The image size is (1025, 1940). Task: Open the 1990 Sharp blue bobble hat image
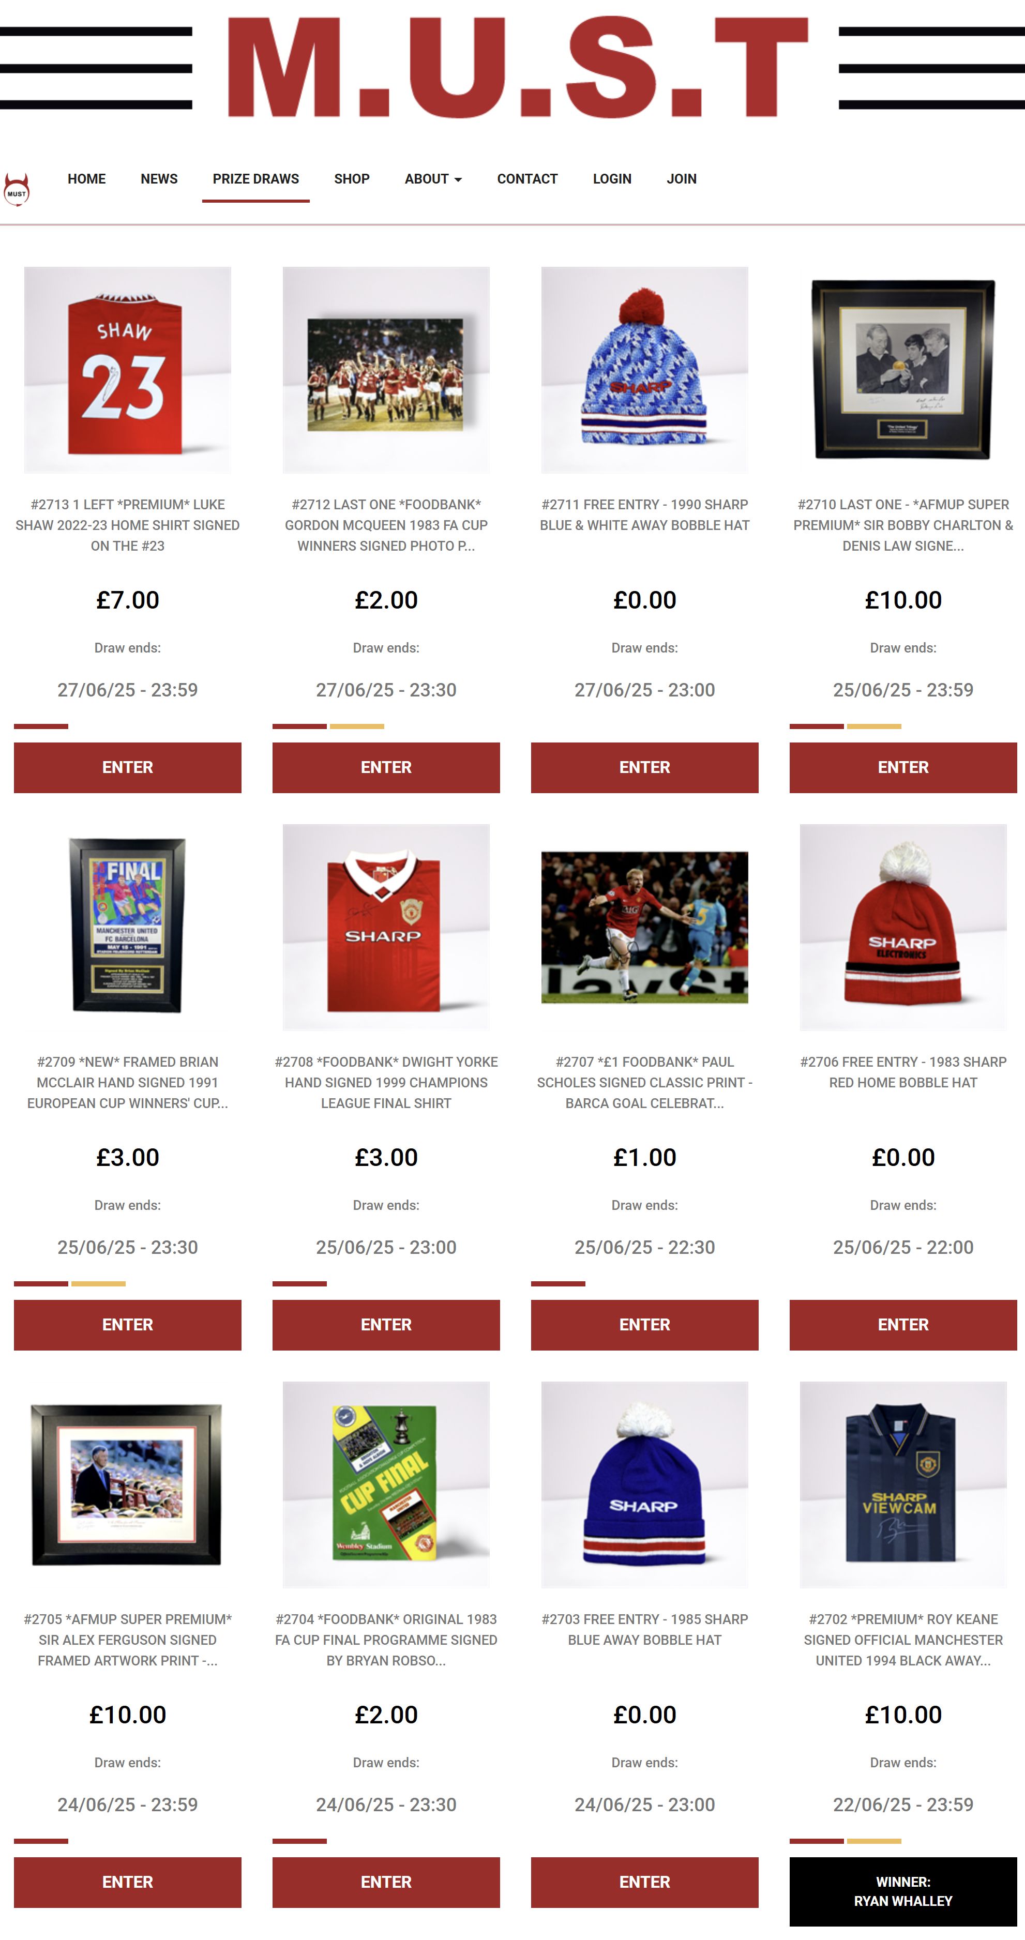point(645,370)
